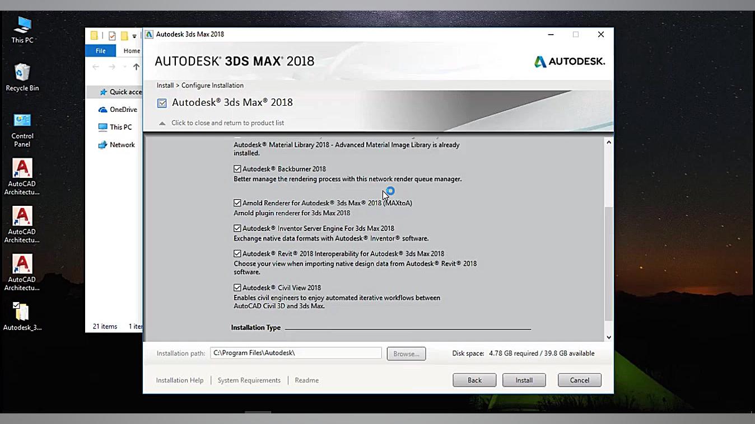Viewport: 755px width, 424px height.
Task: Click the Back button
Action: (x=474, y=380)
